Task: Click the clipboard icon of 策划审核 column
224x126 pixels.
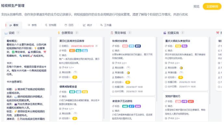Action: [112, 33]
